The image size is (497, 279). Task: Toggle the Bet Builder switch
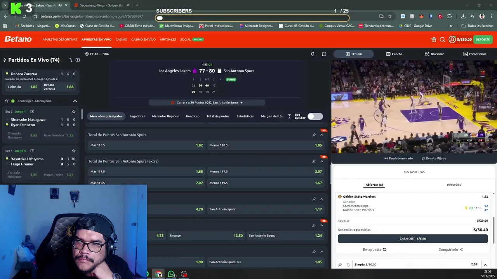315,116
